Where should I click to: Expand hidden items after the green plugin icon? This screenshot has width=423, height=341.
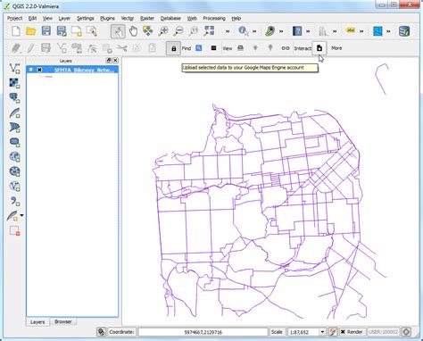pyautogui.click(x=281, y=31)
